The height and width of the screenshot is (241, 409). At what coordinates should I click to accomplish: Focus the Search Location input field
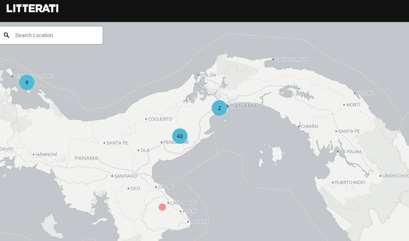point(56,35)
